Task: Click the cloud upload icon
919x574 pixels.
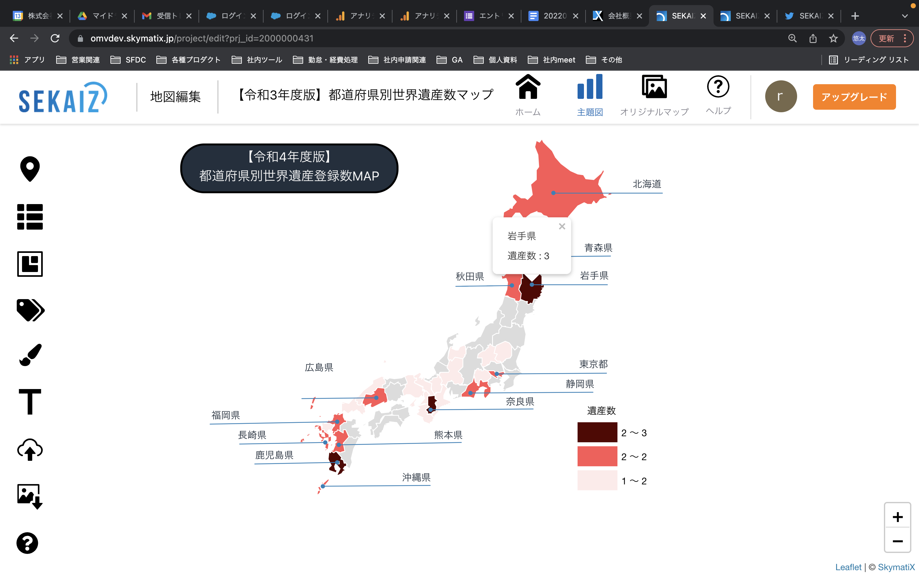Action: (x=30, y=450)
